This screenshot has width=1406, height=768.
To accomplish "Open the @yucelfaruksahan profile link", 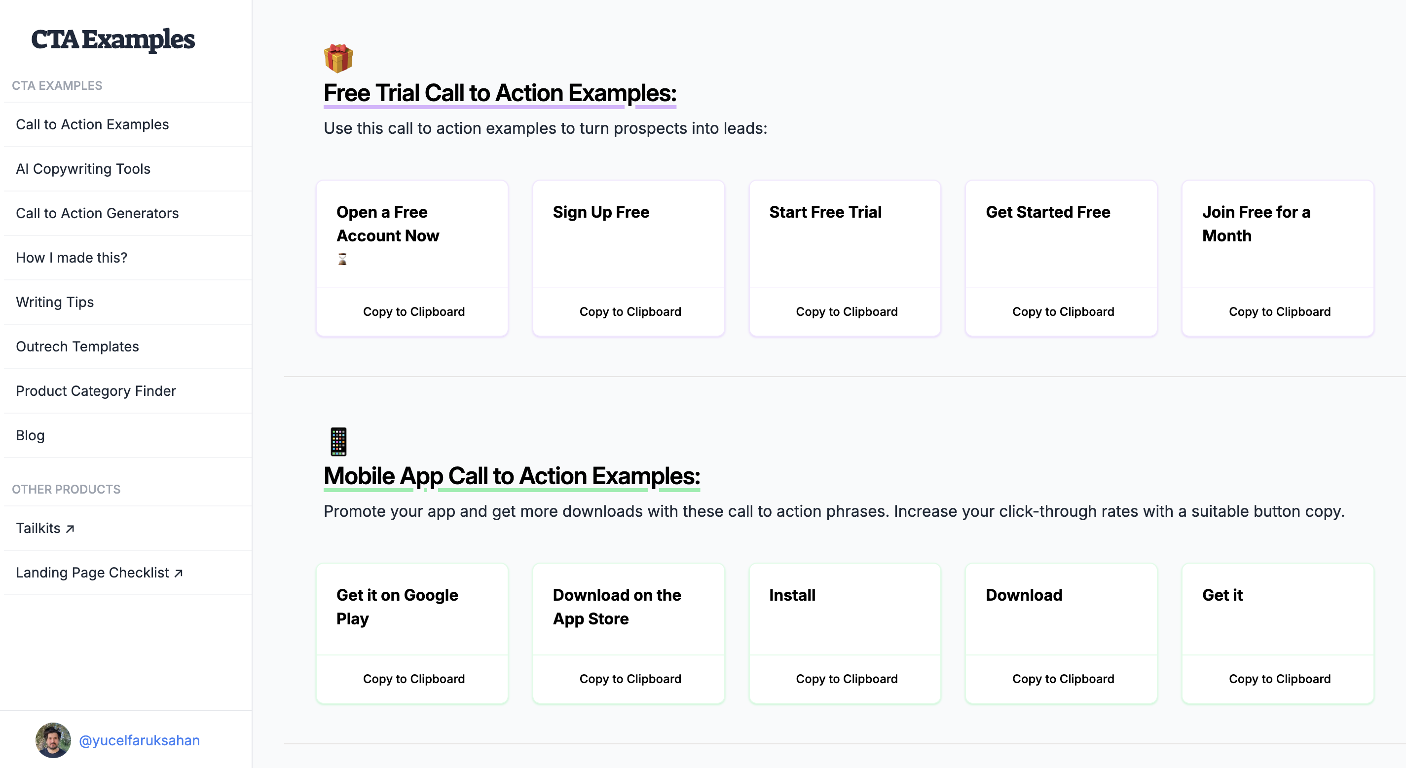I will pos(139,740).
